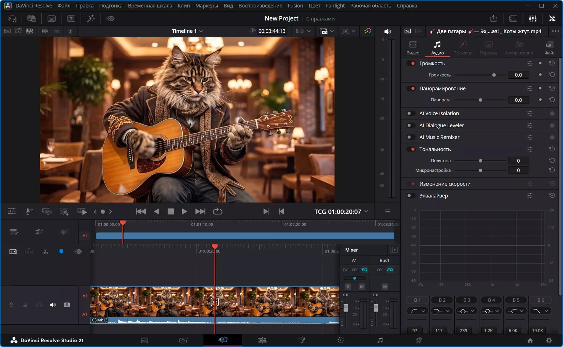Enable AI Voice Isolation toggle
The height and width of the screenshot is (347, 563).
click(411, 113)
